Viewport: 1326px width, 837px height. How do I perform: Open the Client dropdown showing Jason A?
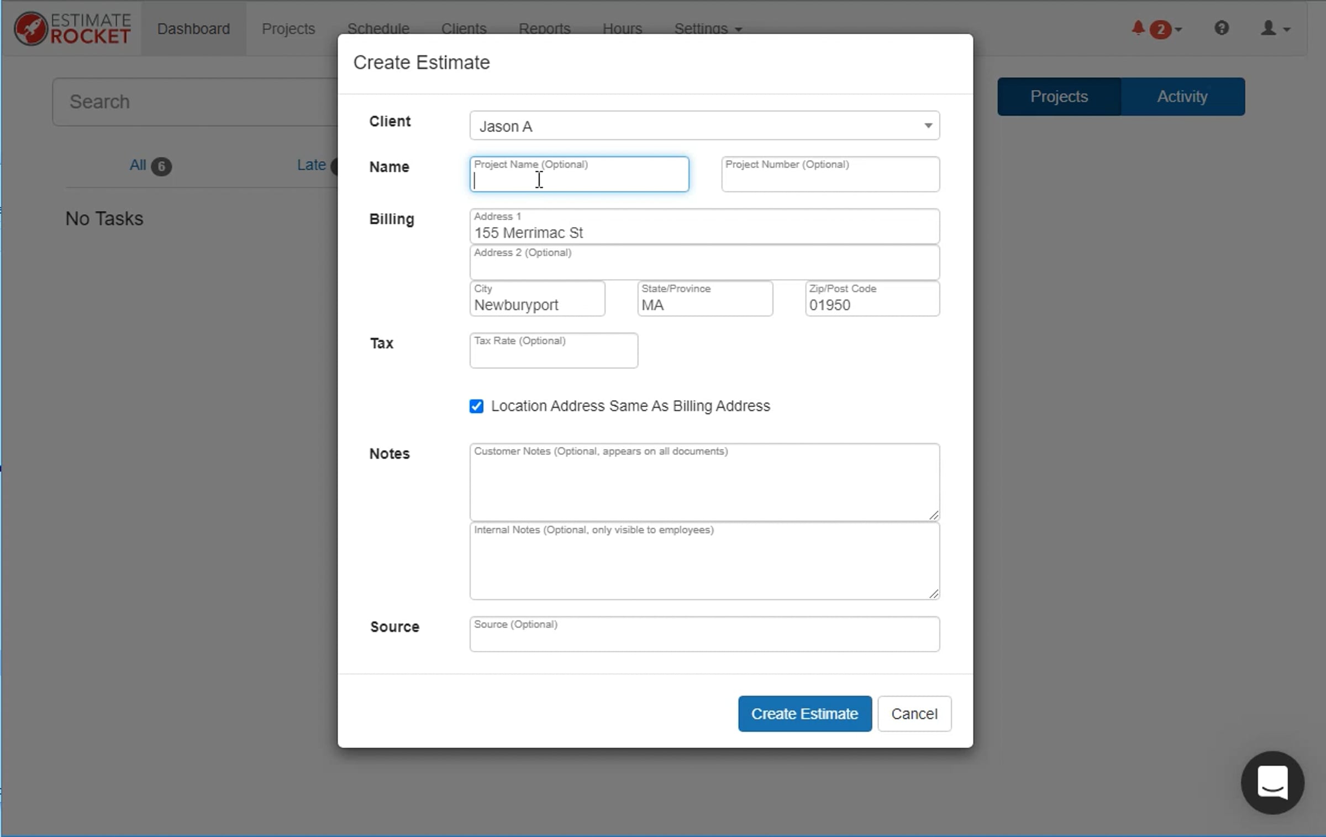[x=704, y=126]
